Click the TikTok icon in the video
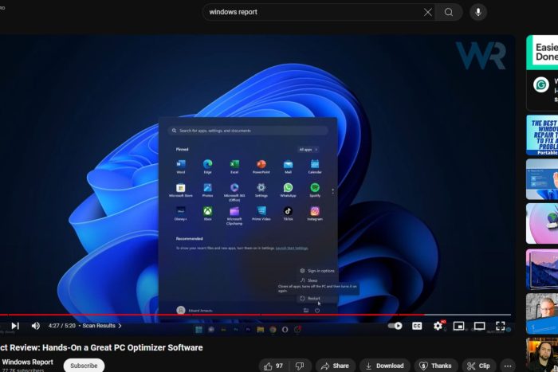The image size is (558, 372). pos(288,213)
